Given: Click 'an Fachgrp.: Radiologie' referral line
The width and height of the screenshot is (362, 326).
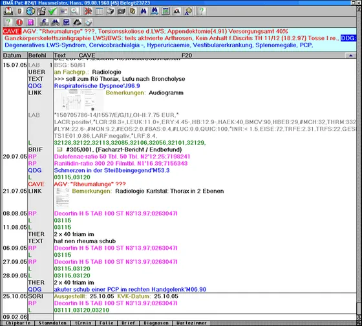Looking at the screenshot, I should pyautogui.click(x=87, y=72).
